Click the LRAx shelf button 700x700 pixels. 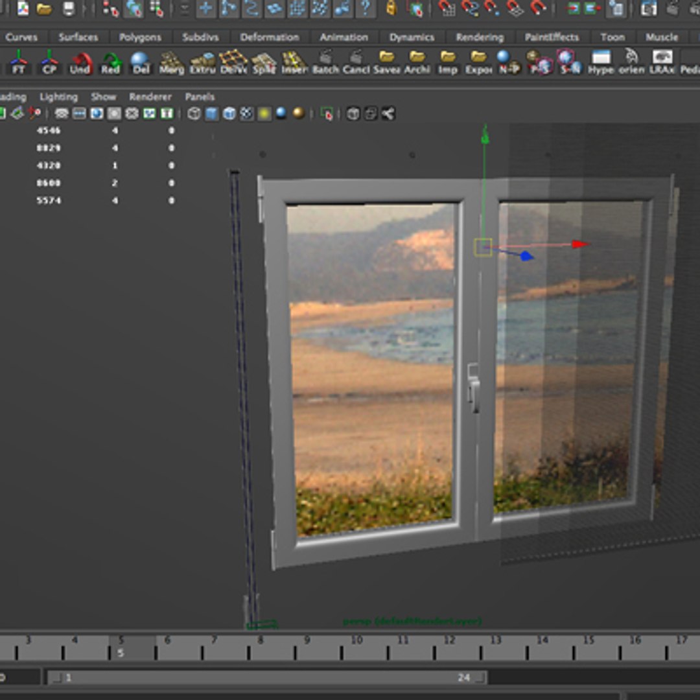[662, 62]
